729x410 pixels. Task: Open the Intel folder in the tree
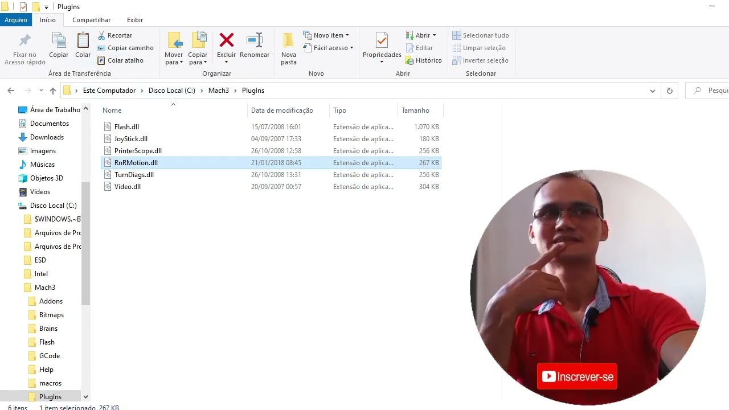[x=36, y=274]
